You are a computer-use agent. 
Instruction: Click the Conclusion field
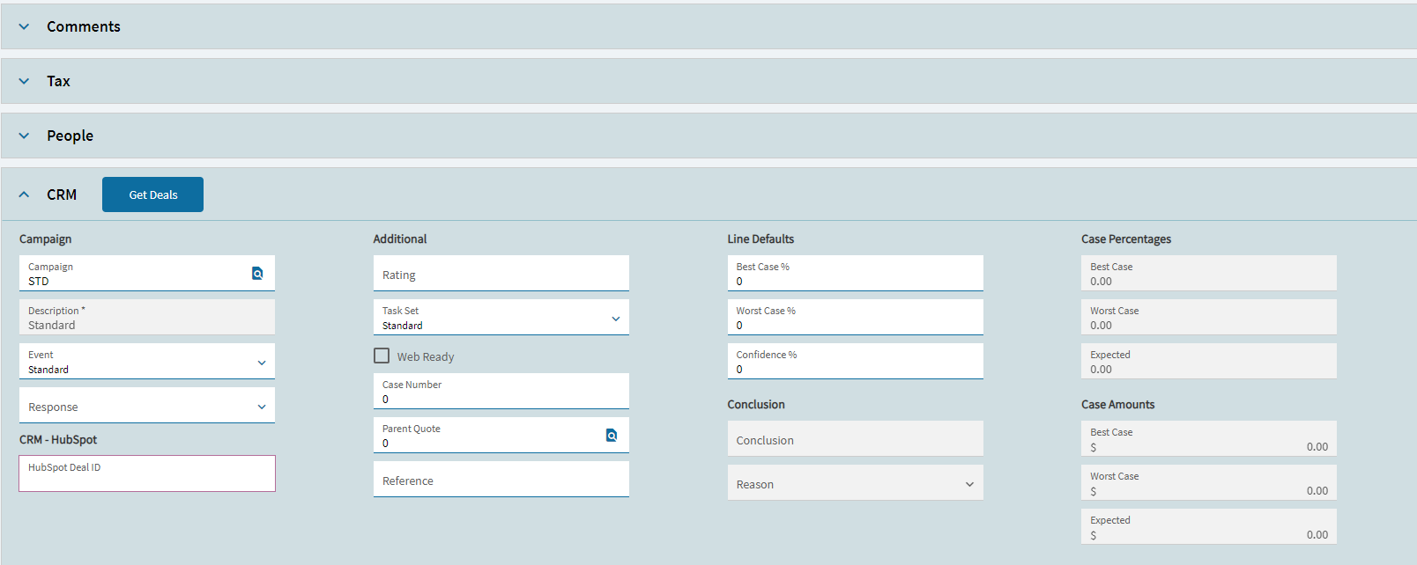[856, 438]
